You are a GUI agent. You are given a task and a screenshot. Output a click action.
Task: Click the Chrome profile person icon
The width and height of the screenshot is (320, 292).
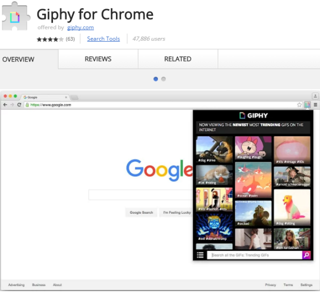tap(315, 96)
